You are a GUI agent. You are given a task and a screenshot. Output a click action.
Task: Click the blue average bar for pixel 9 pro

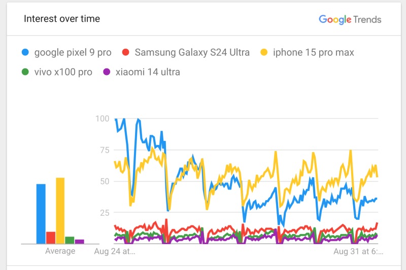click(x=41, y=214)
